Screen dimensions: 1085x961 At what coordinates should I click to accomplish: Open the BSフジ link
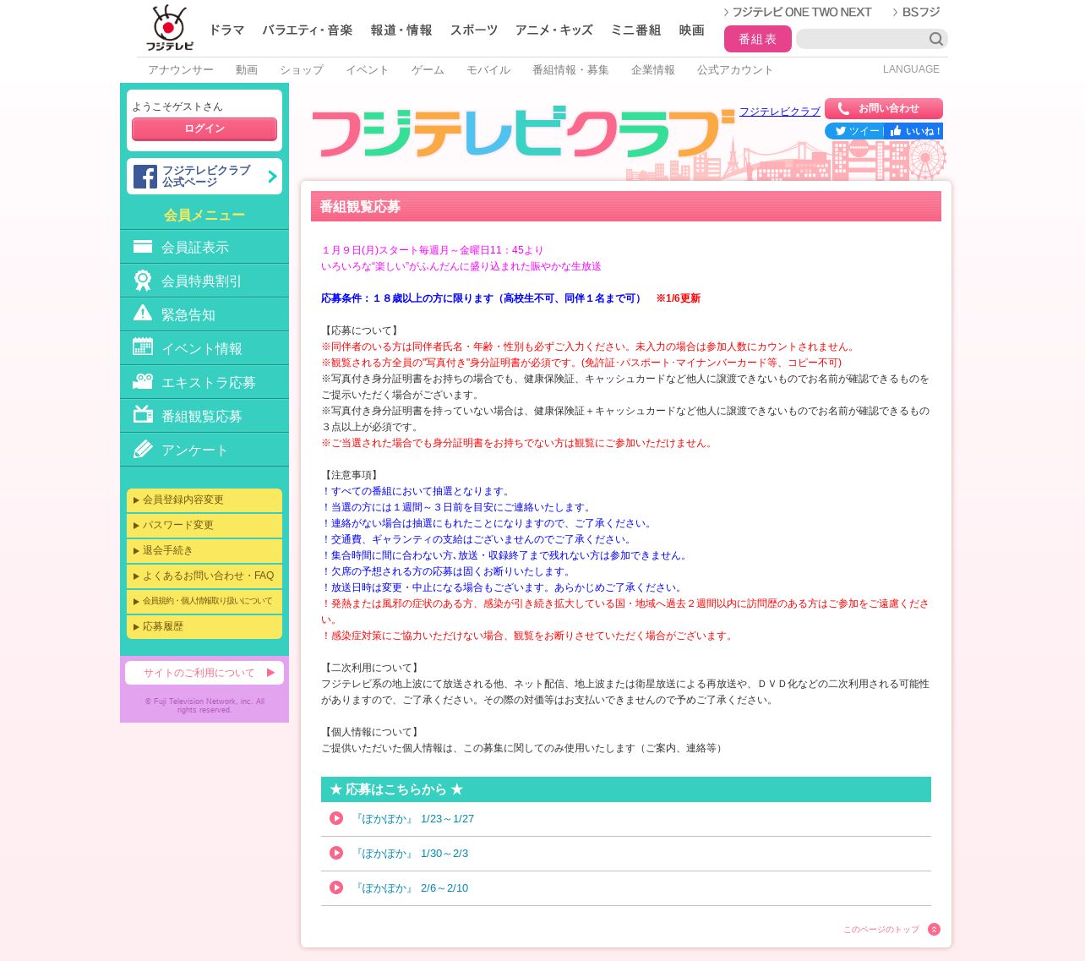916,12
